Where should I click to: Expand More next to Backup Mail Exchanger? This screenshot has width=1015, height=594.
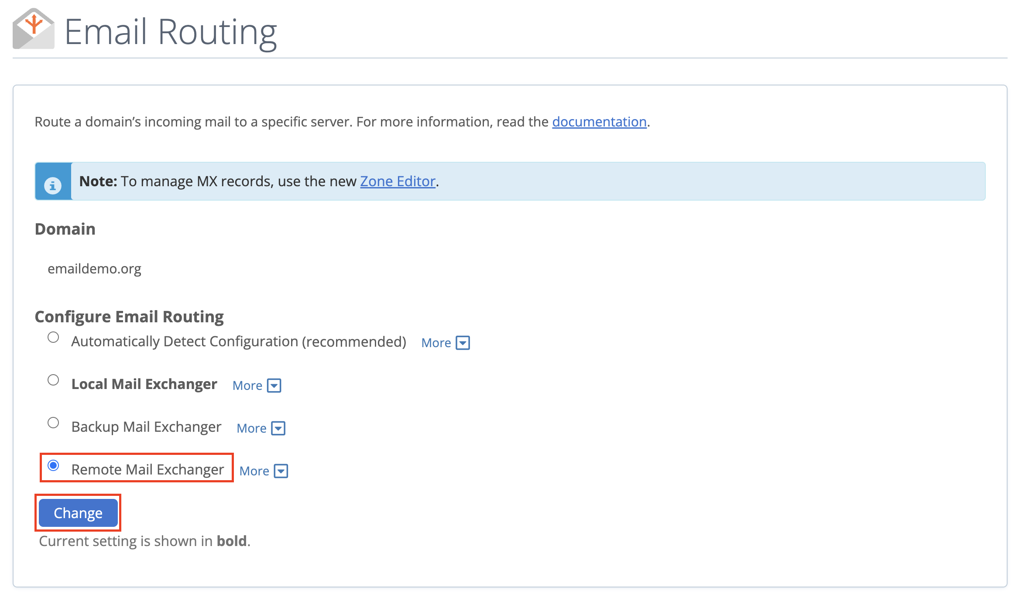point(261,428)
